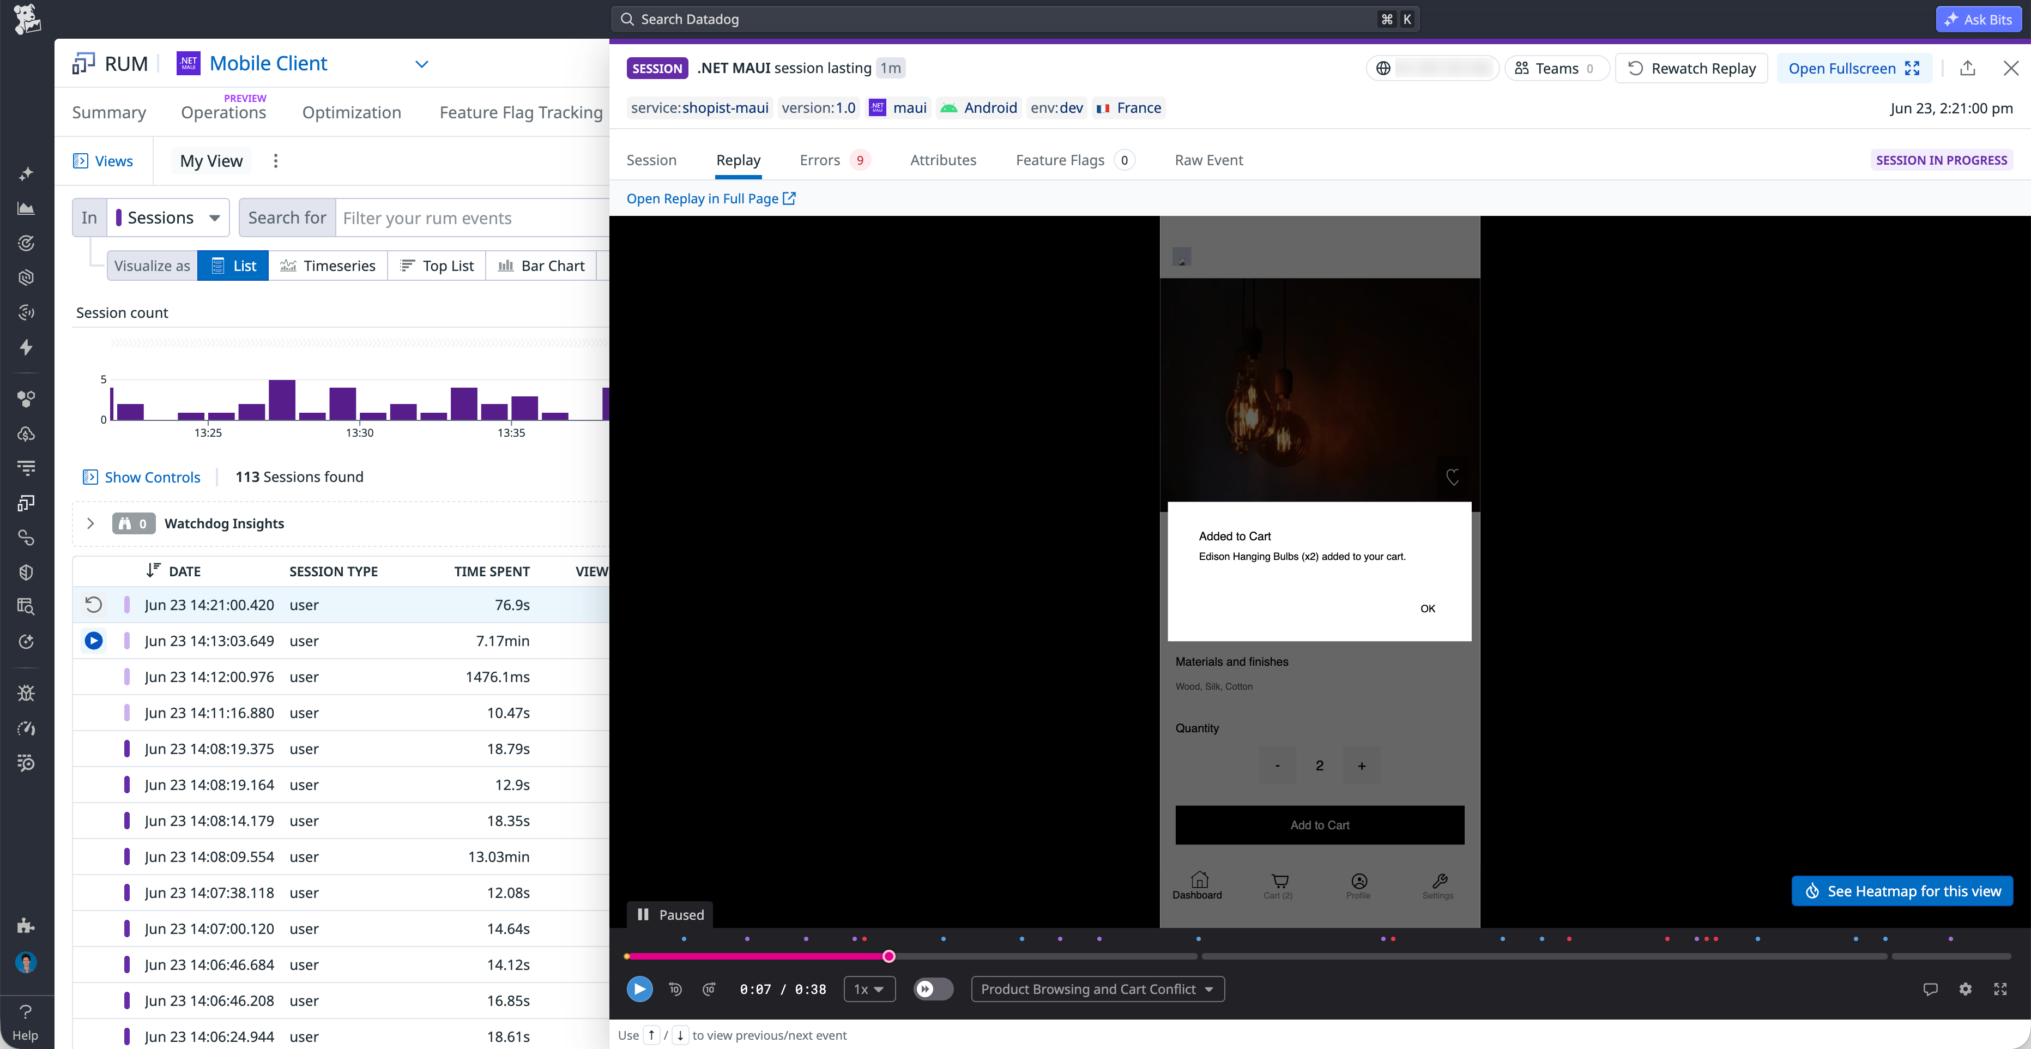2031x1049 pixels.
Task: Click My View saved view
Action: (211, 161)
